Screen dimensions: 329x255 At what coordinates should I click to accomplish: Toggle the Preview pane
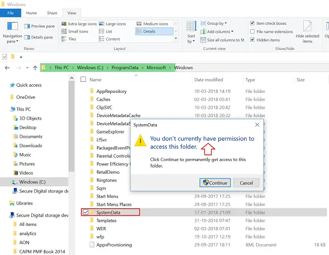coord(39,26)
